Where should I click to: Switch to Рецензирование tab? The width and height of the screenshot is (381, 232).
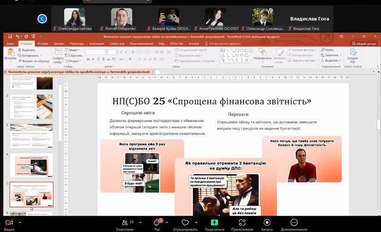[x=141, y=44]
